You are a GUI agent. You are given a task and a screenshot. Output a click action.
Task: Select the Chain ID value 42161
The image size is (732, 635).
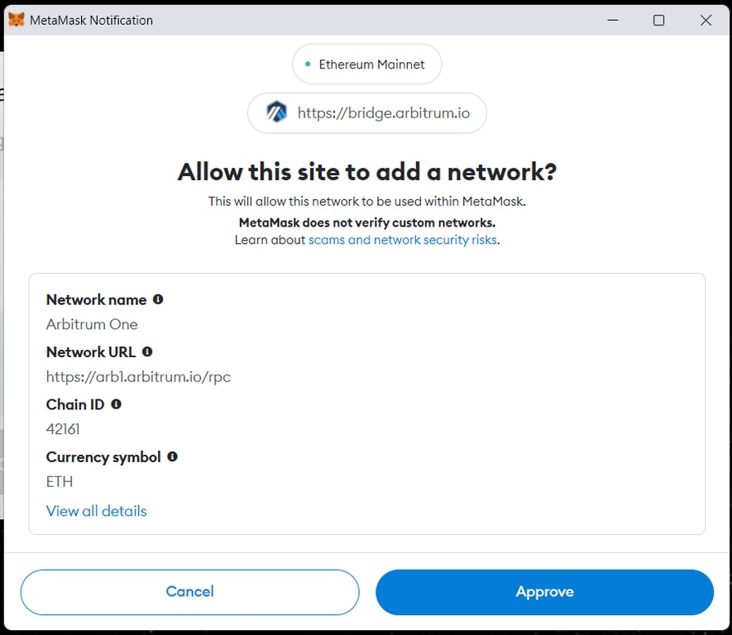coord(63,429)
